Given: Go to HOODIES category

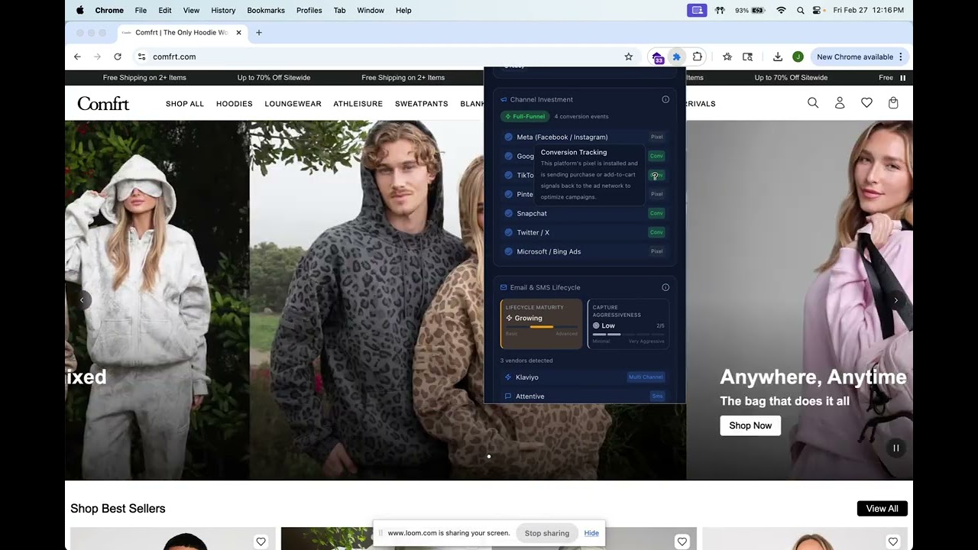Looking at the screenshot, I should click(x=235, y=104).
